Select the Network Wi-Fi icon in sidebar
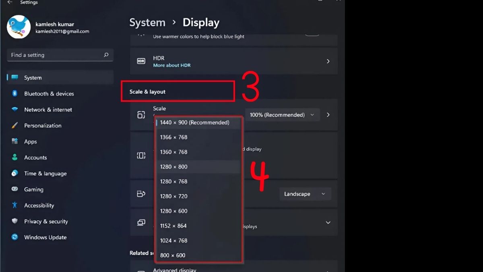 click(x=15, y=110)
